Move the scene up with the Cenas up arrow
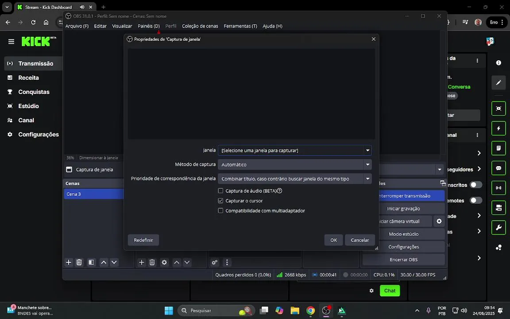Screen dimensions: 510x319 click(x=104, y=262)
